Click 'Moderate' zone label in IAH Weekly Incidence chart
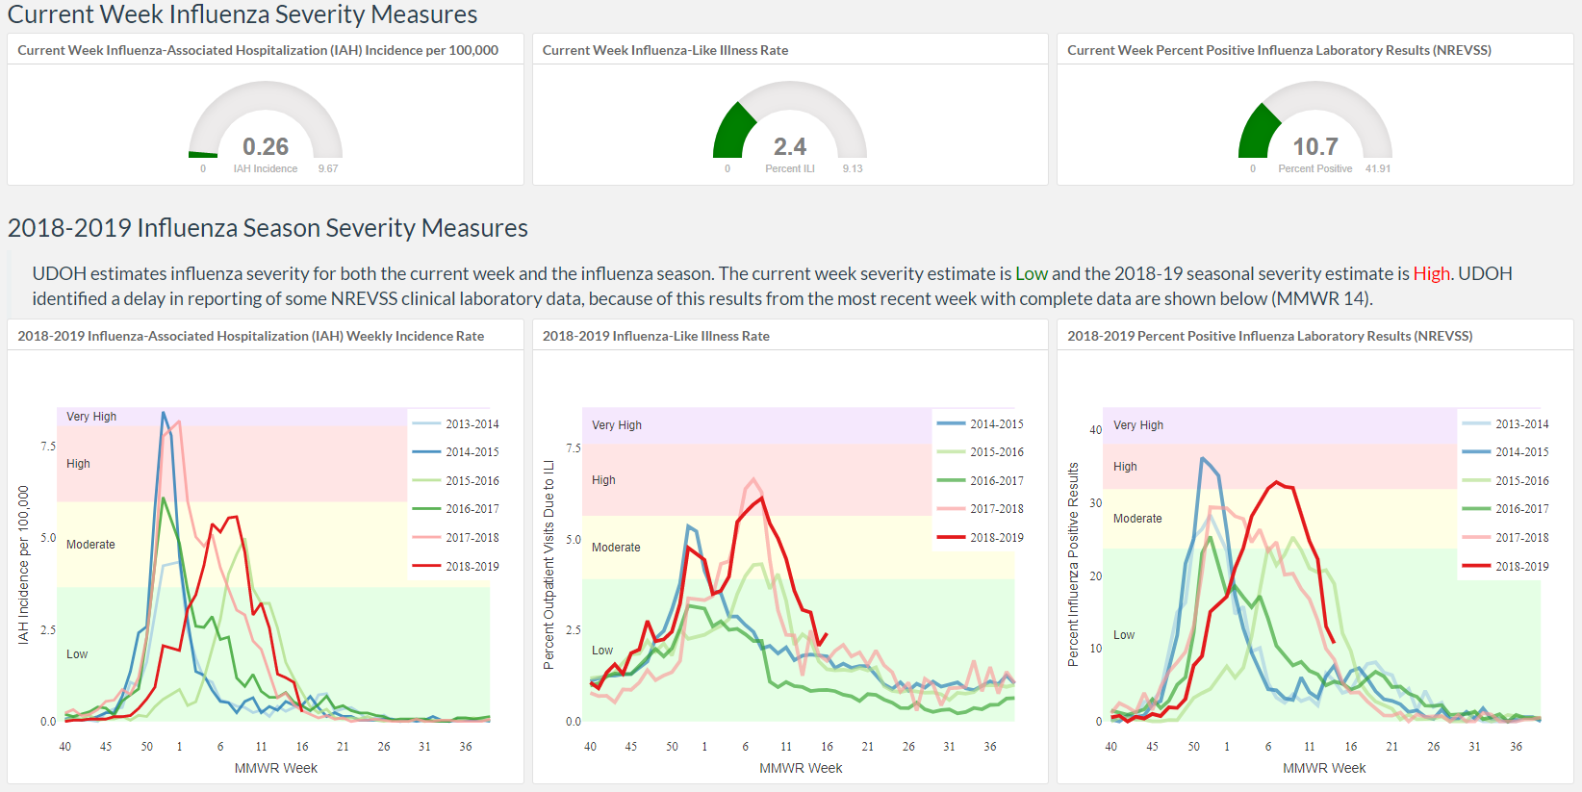1582x792 pixels. point(90,545)
